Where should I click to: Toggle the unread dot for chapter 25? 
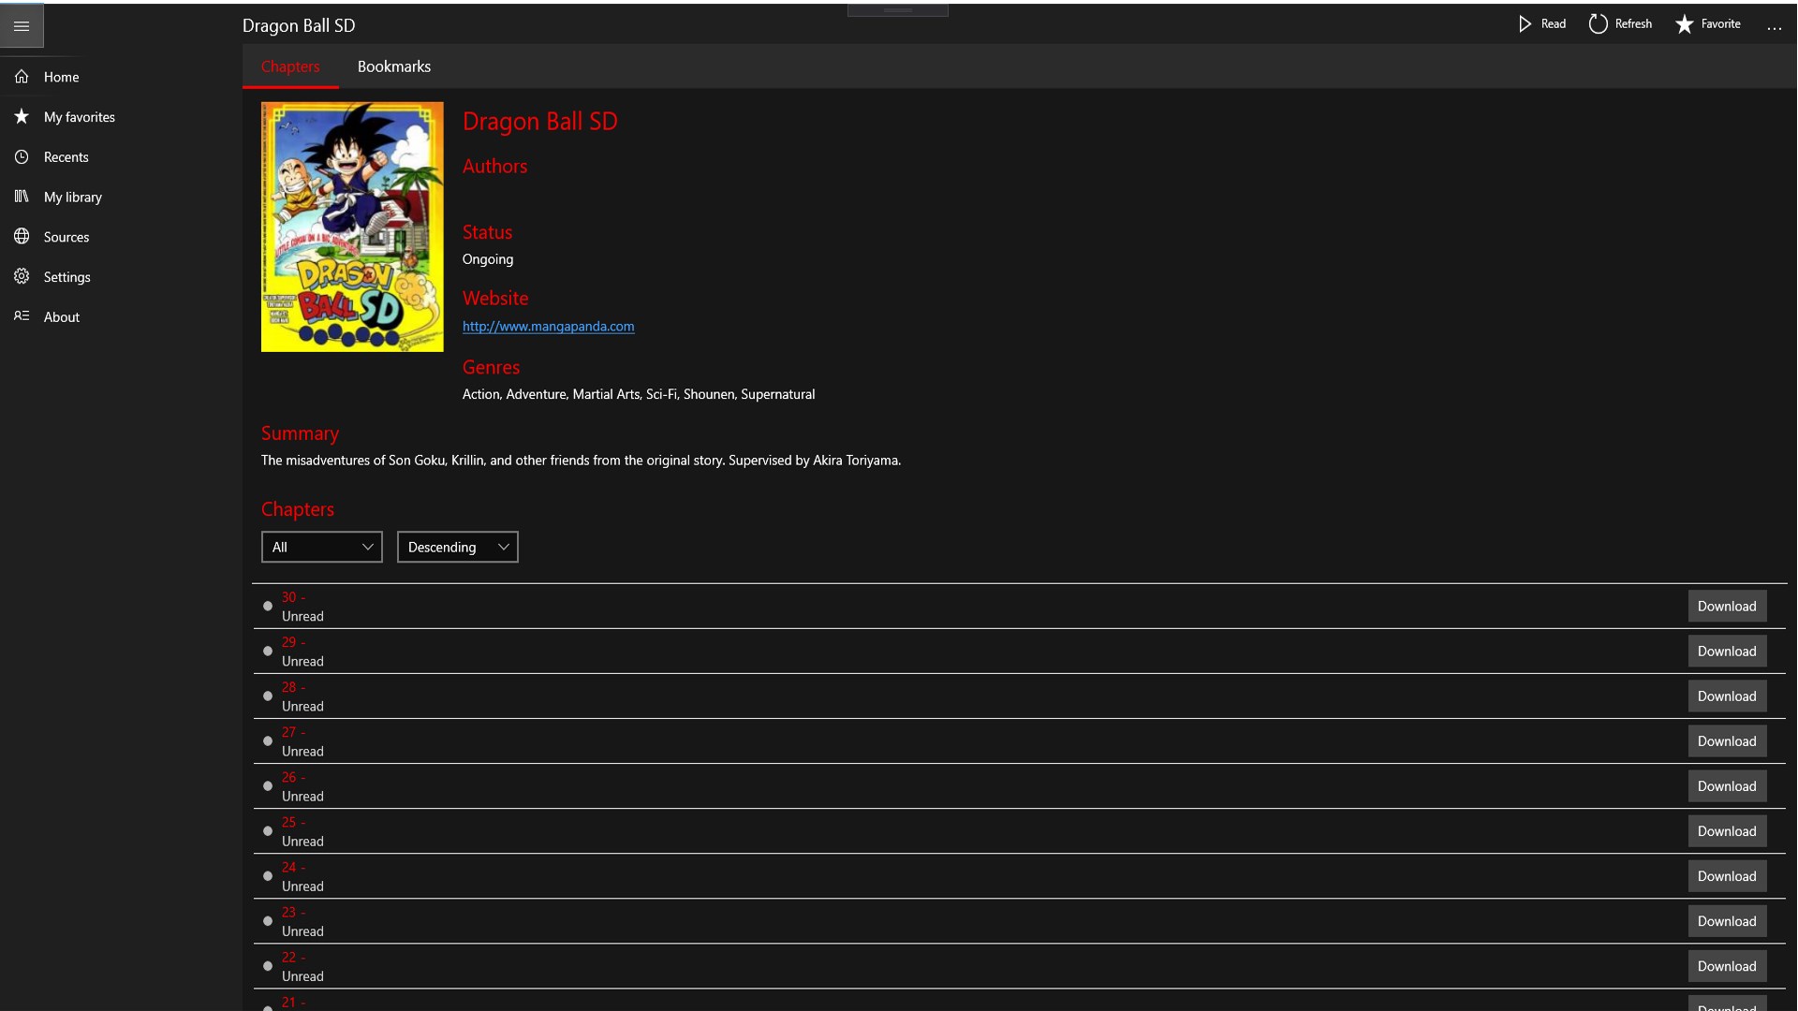tap(267, 830)
